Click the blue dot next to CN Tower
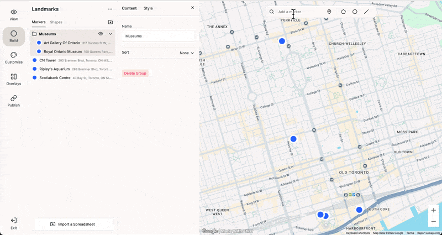The height and width of the screenshot is (235, 442). [34, 60]
